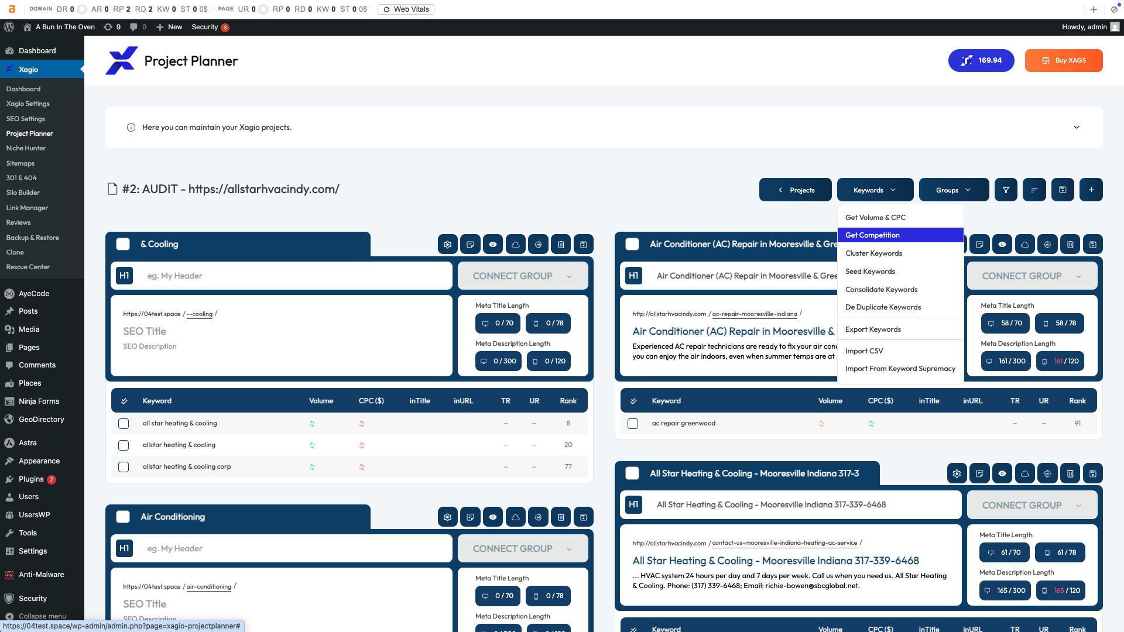Click the Xagio logo in Project Planner header
Screen dimensions: 1124x632
tap(122, 61)
